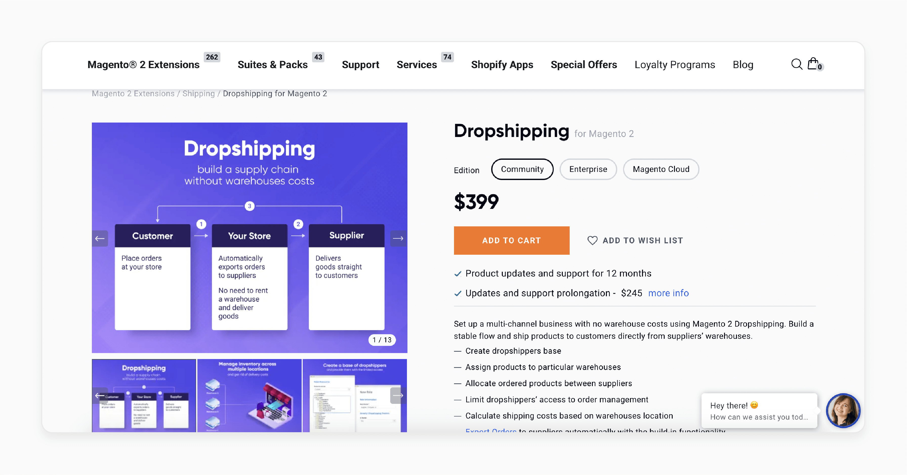
Task: Select the Magento Cloud edition radio button
Action: click(661, 169)
